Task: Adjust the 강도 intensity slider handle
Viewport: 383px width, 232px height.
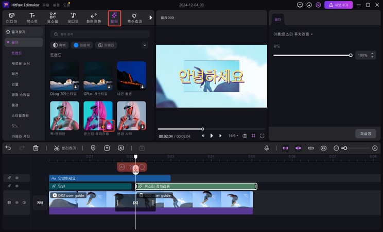Action: tap(351, 55)
